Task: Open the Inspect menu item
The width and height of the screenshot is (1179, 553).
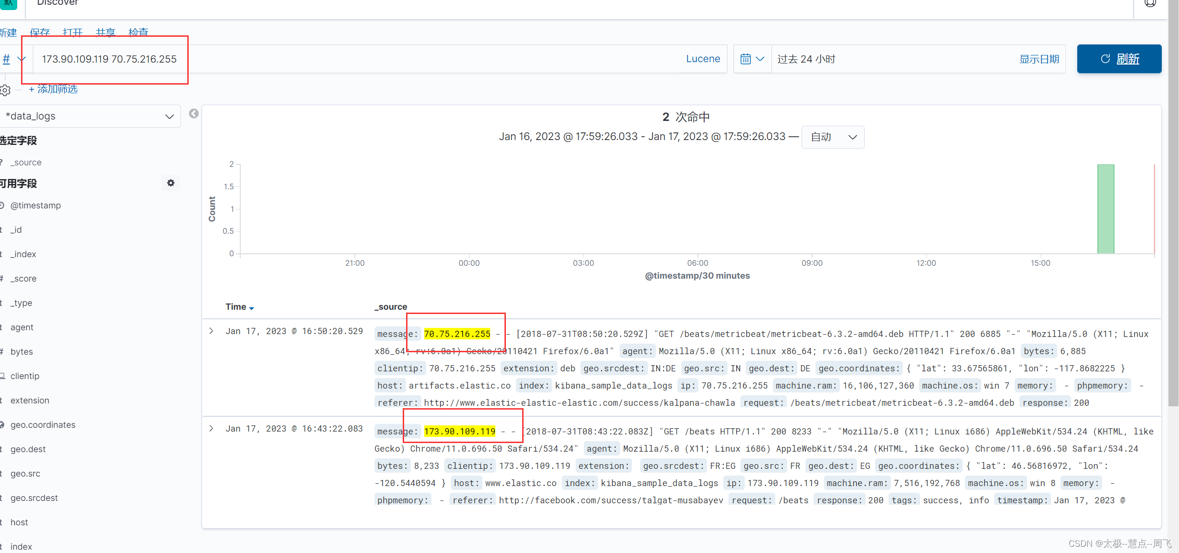Action: coord(138,32)
